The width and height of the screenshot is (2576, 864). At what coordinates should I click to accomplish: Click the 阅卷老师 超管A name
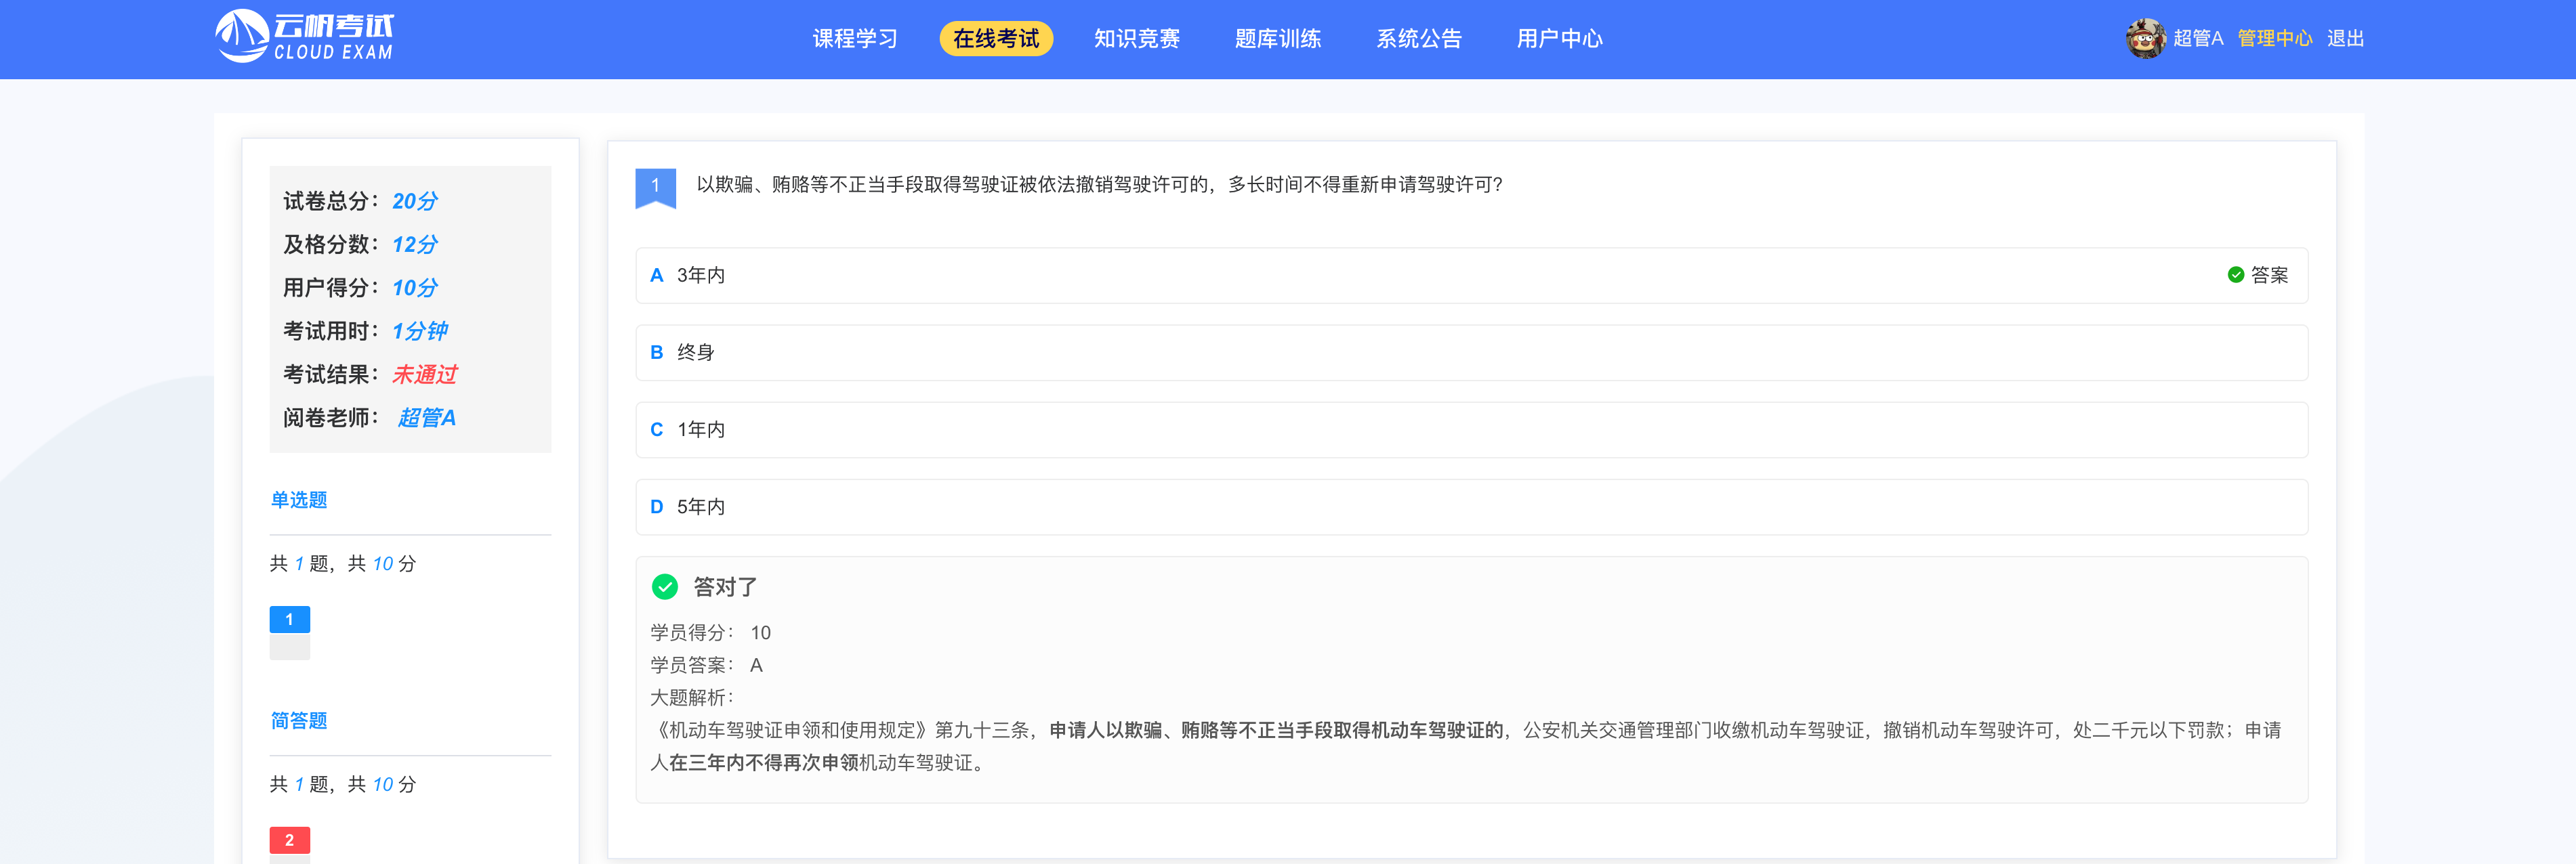click(427, 418)
